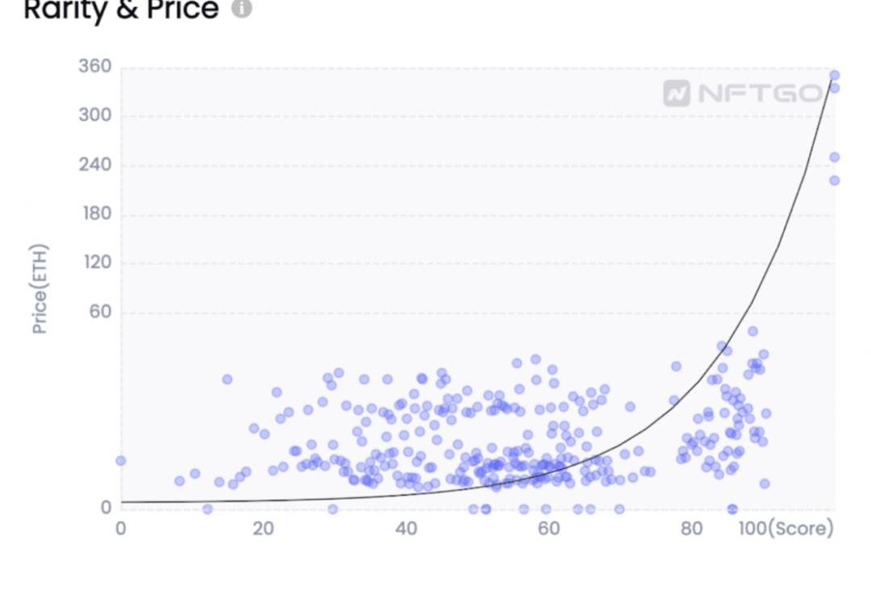Click the NFTGO watermark text
The height and width of the screenshot is (593, 871).
pos(760,93)
